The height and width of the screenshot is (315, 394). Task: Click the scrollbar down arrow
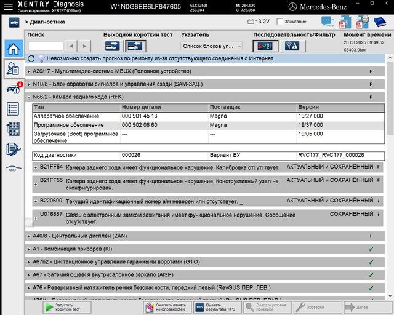(x=390, y=296)
